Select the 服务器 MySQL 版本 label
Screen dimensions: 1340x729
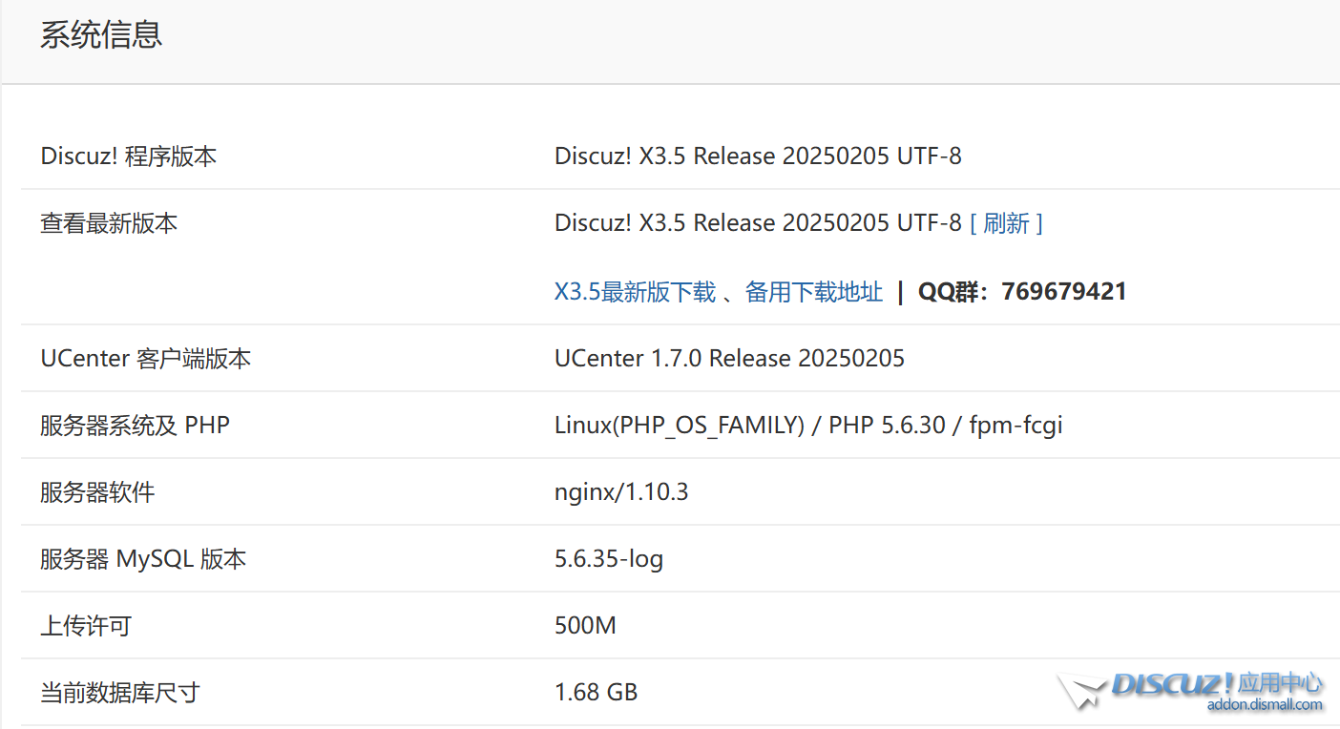pos(143,559)
